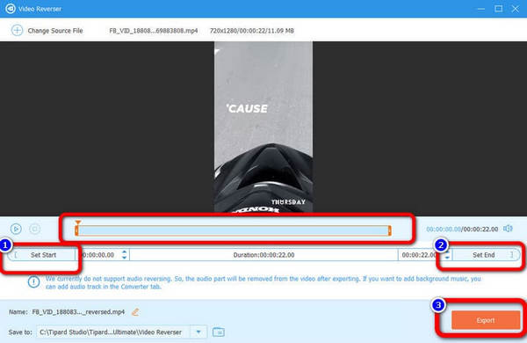Screen dimensions: 527x343
Task: Edit output name with pencil icon
Action: [x=135, y=312]
